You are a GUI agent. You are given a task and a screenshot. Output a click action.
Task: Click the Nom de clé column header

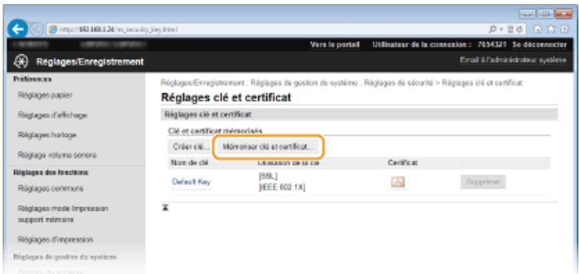click(190, 163)
